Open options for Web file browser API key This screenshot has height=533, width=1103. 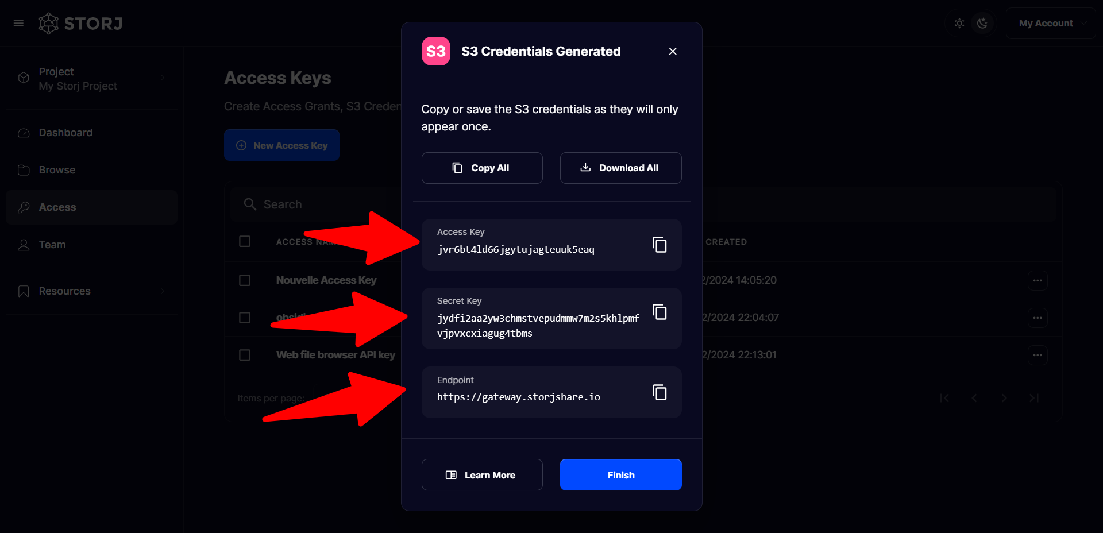coord(1037,355)
